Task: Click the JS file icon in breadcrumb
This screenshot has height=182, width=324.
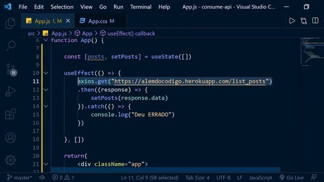Action: (46, 33)
